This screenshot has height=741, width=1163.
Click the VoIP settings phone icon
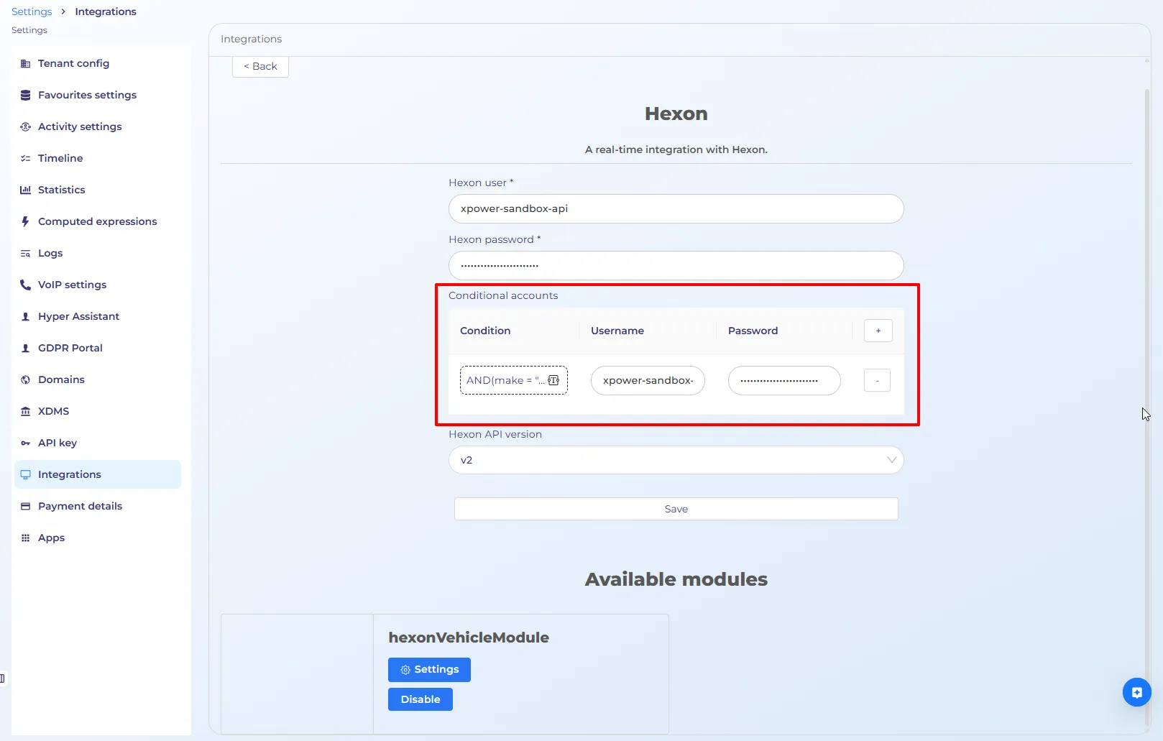coord(25,285)
